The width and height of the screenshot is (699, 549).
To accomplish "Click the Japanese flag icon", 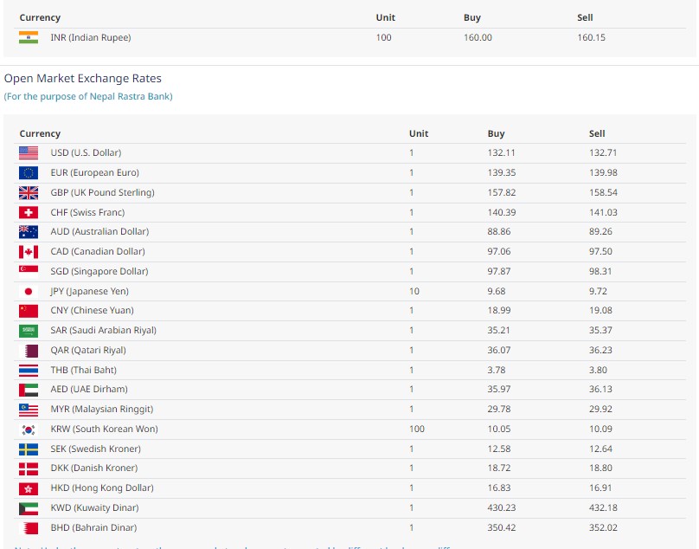I will [x=29, y=291].
